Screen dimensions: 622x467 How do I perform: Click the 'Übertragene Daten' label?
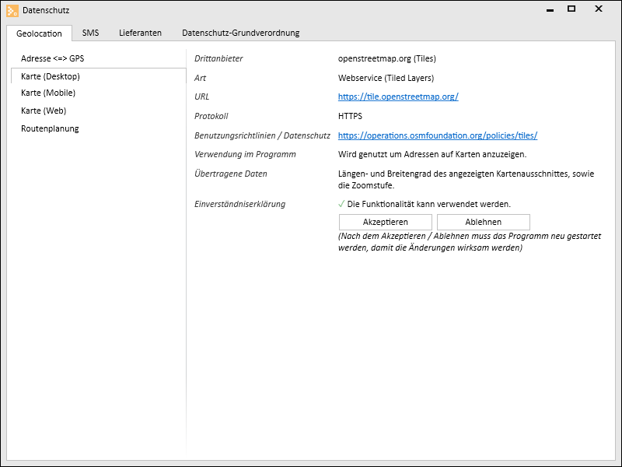(230, 174)
